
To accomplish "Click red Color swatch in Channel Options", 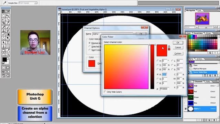I will pos(92,63).
